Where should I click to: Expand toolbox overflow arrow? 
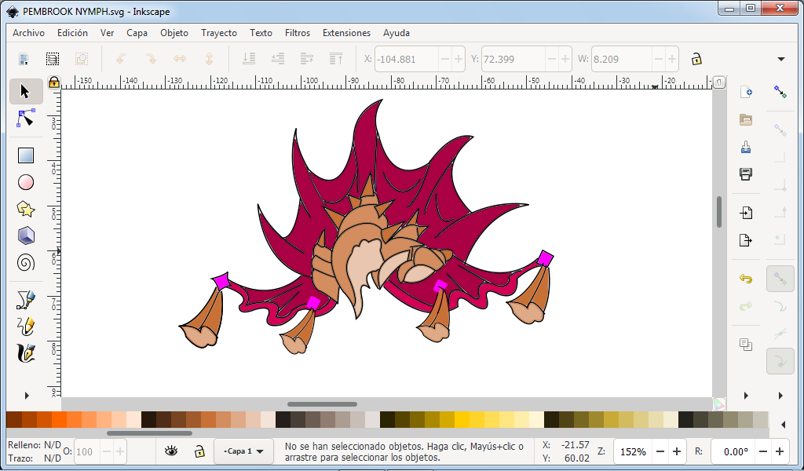(x=27, y=395)
